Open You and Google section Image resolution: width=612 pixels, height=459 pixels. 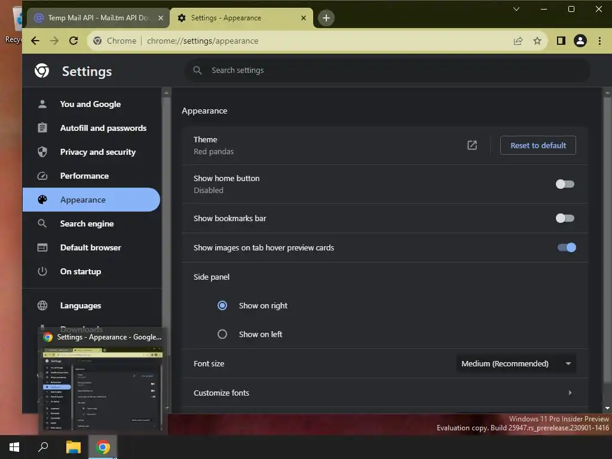[x=91, y=104]
